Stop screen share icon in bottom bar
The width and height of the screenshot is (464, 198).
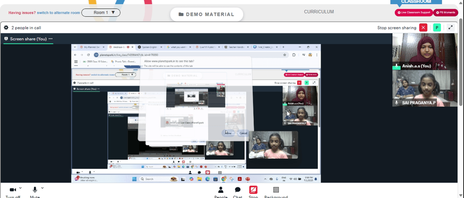point(253,190)
